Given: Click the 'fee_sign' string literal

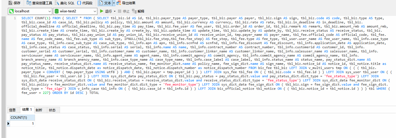Looking at the screenshot, I should tap(54, 88).
